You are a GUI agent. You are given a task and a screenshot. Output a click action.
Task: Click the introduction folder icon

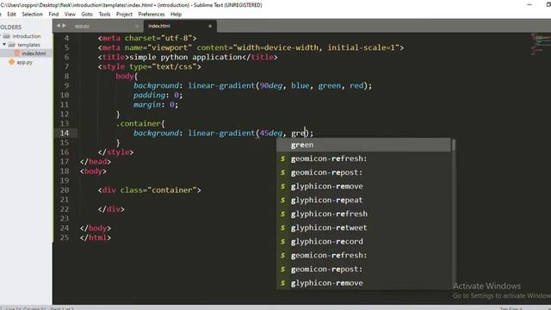[6, 36]
